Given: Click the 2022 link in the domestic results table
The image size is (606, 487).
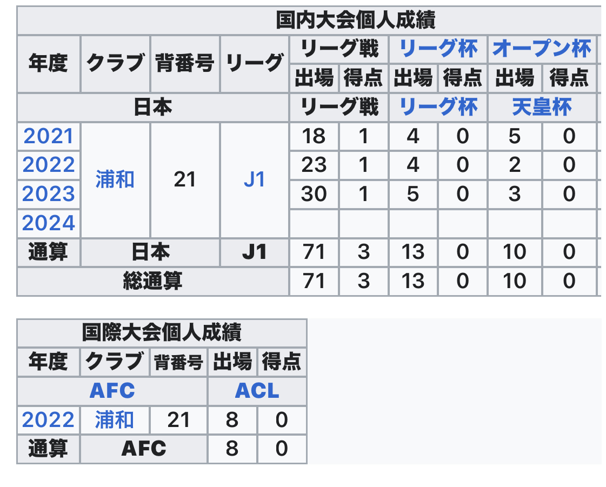Looking at the screenshot, I should point(48,165).
